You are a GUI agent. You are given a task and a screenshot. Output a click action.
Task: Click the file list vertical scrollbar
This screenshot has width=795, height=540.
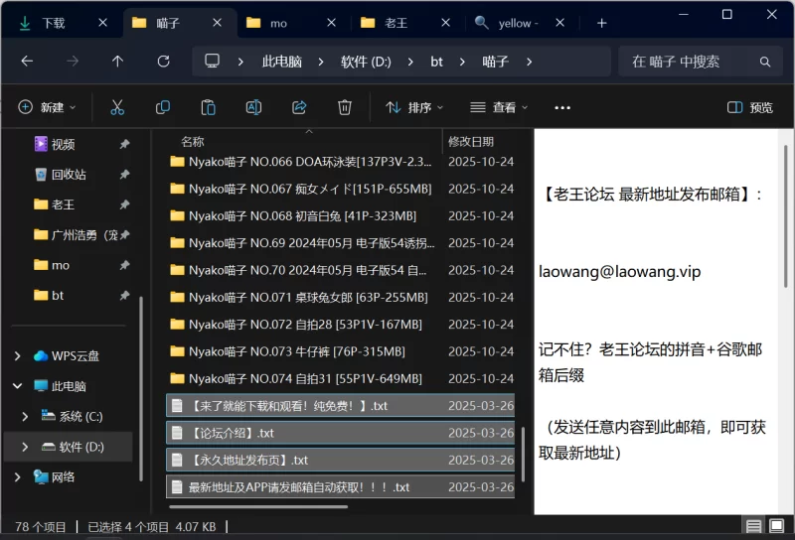[x=525, y=447]
